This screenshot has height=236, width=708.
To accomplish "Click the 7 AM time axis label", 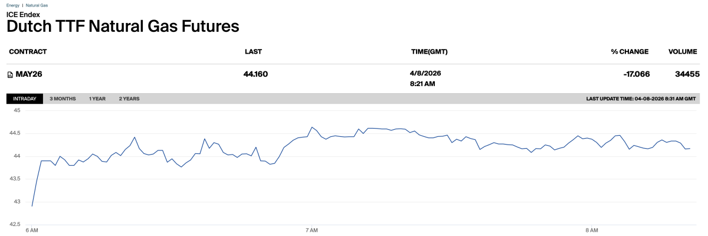I will point(312,230).
